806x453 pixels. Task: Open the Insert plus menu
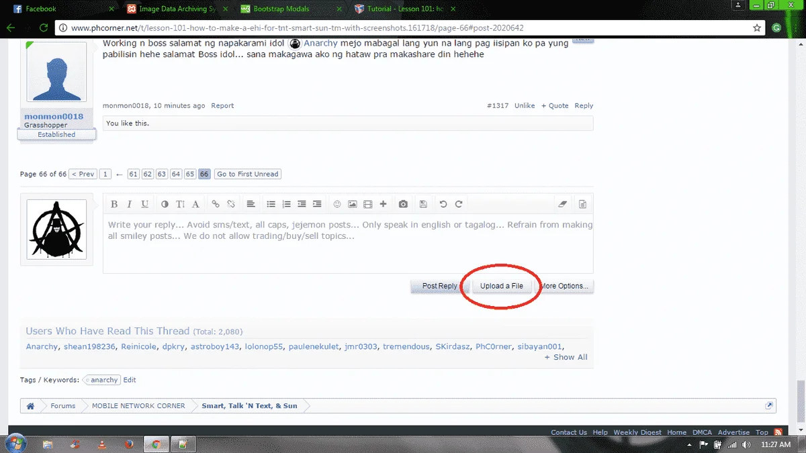tap(383, 204)
